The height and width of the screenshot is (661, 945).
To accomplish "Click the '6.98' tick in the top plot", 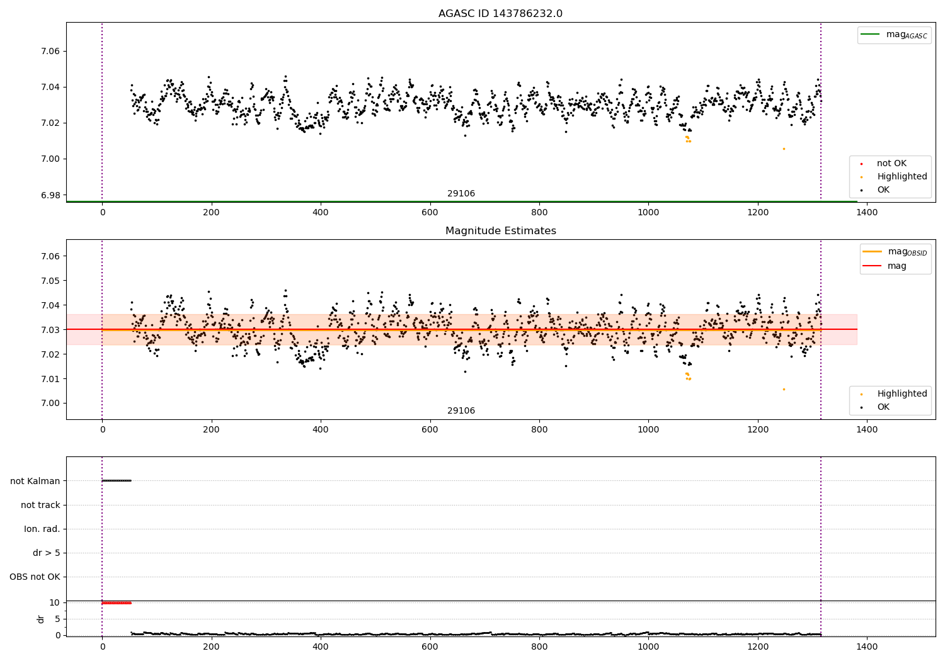I will (x=50, y=195).
